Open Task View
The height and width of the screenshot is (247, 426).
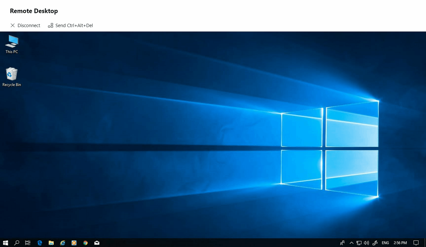(27, 243)
